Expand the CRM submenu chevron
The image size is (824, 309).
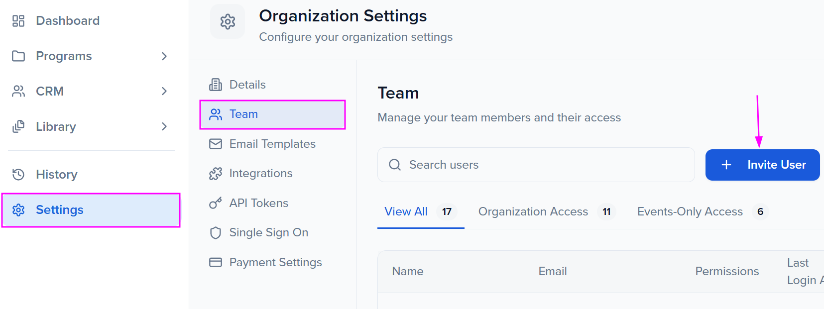pos(164,91)
